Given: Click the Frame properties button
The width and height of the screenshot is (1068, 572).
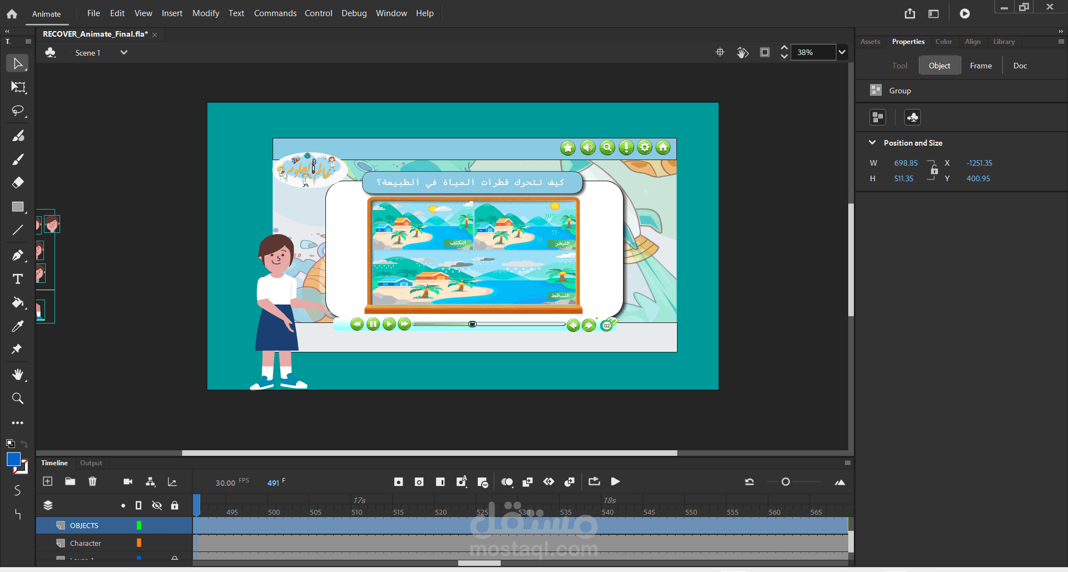Looking at the screenshot, I should (x=981, y=66).
